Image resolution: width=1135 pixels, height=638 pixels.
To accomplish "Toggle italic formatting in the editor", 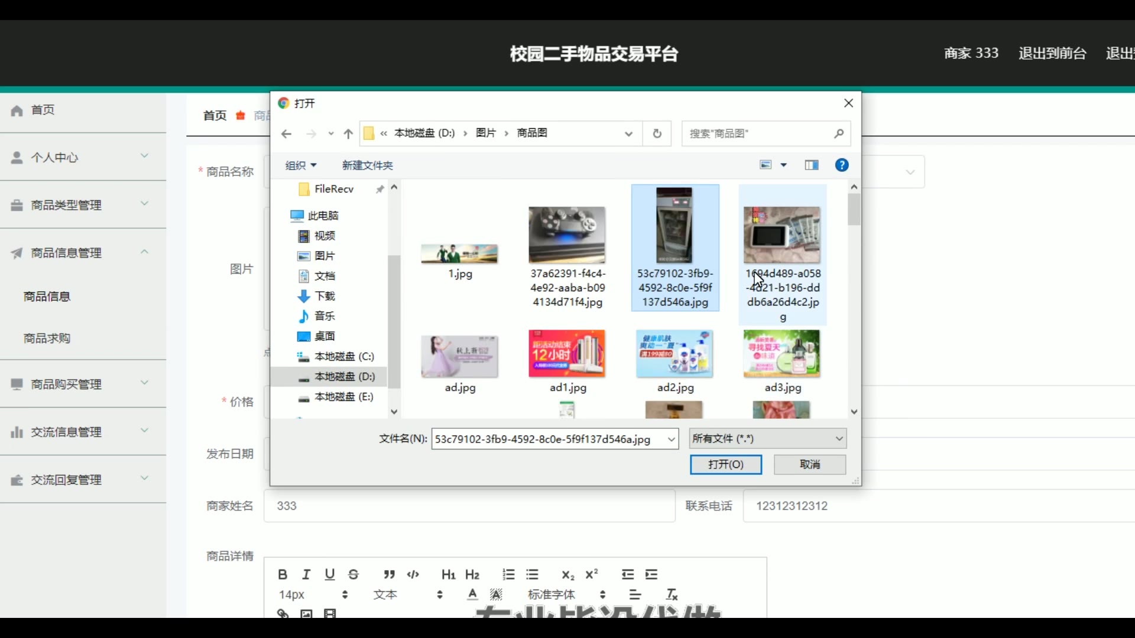I will coord(306,574).
